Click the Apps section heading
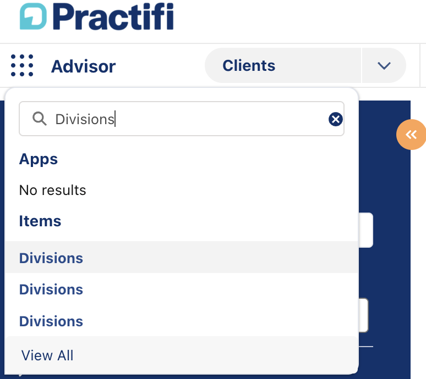 click(39, 159)
